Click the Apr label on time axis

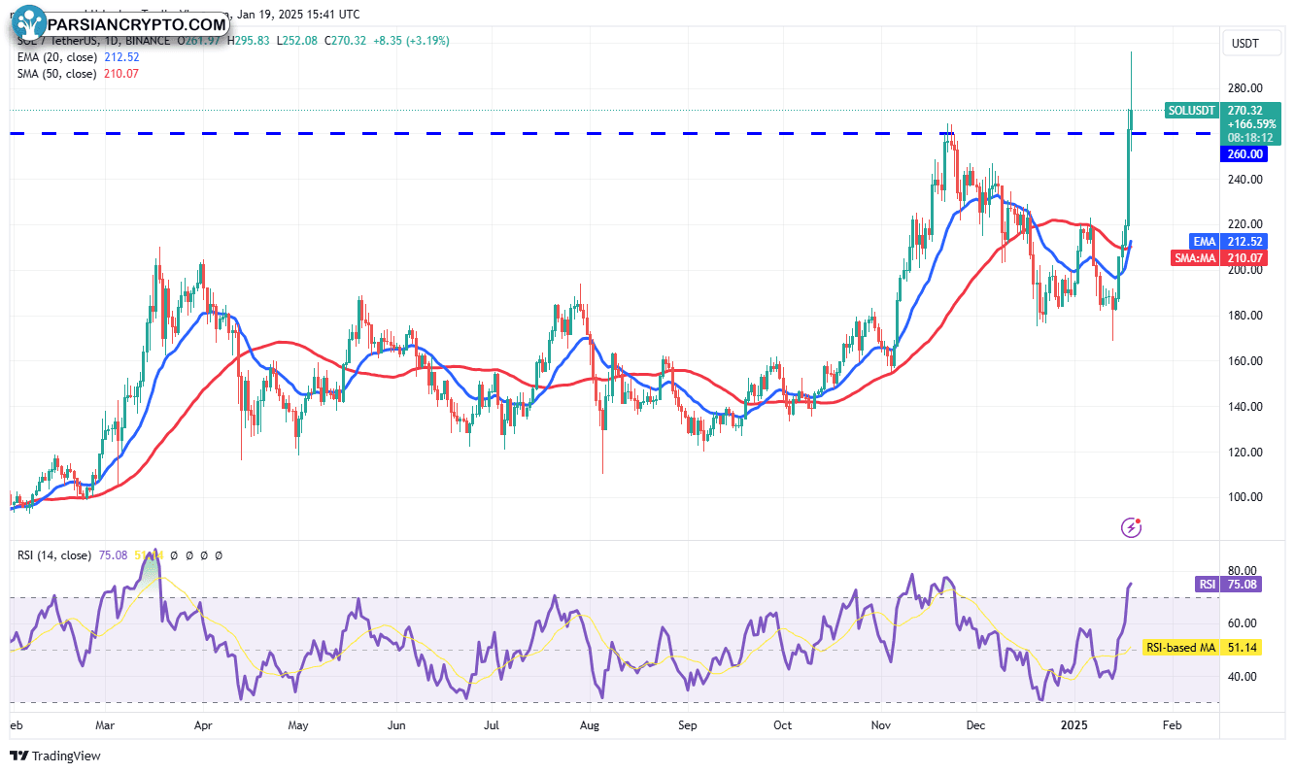tap(203, 724)
